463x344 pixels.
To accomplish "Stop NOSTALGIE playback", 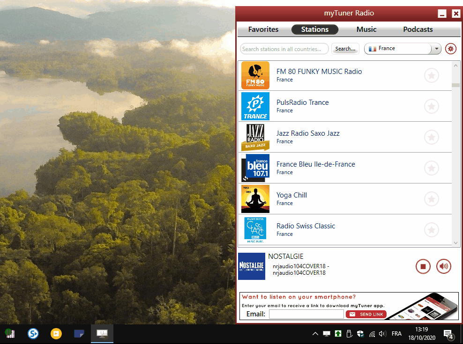I will pos(423,266).
